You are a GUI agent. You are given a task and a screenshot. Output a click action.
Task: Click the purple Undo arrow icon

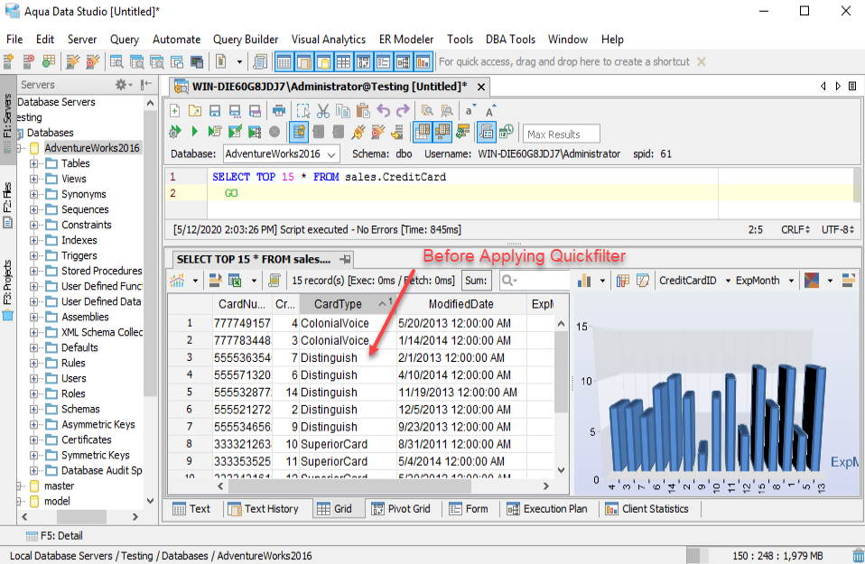[384, 111]
